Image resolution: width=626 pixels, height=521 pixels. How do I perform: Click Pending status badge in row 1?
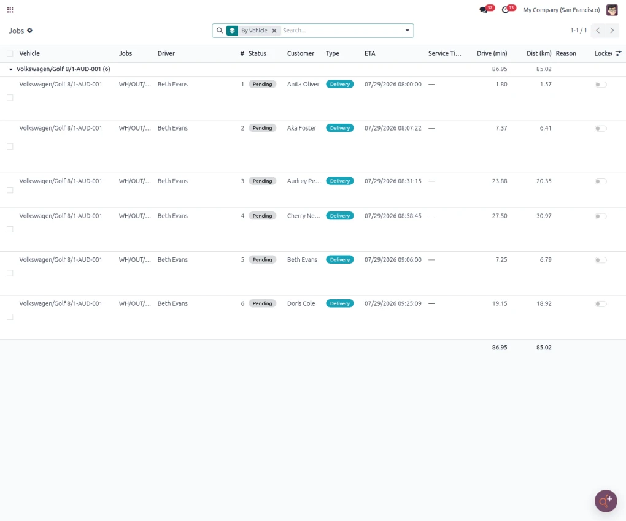pos(262,84)
